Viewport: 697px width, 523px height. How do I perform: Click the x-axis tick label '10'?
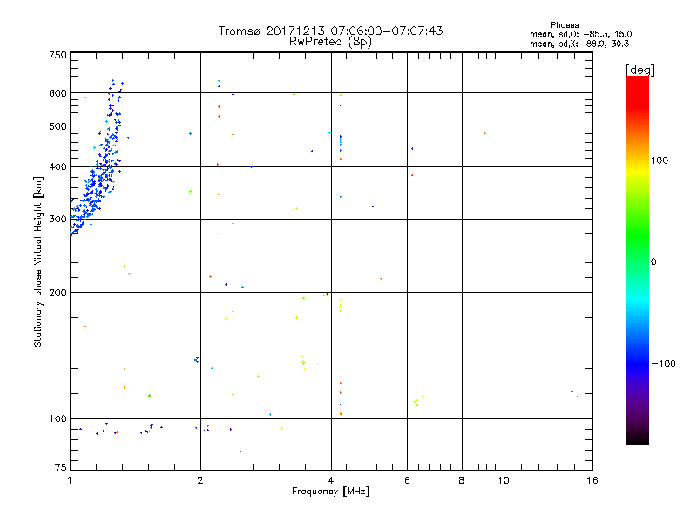click(x=504, y=480)
